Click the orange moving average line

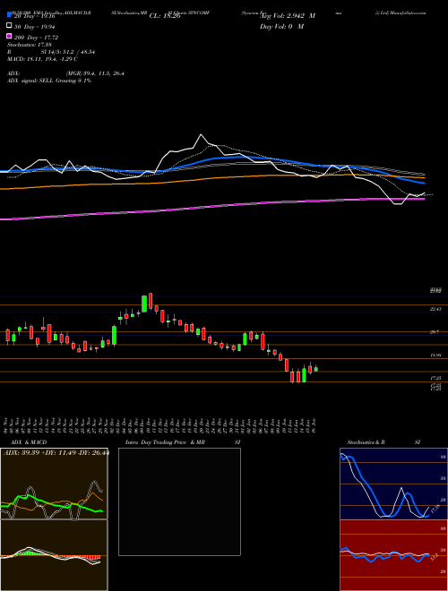point(211,178)
